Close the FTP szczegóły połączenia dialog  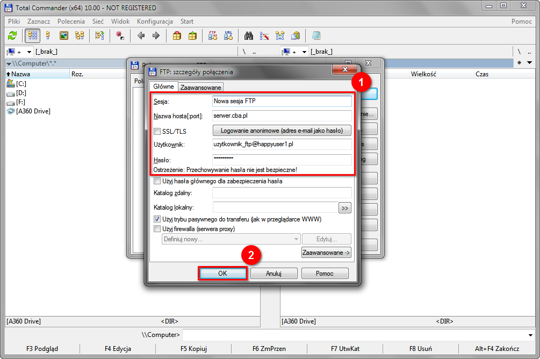(x=345, y=69)
